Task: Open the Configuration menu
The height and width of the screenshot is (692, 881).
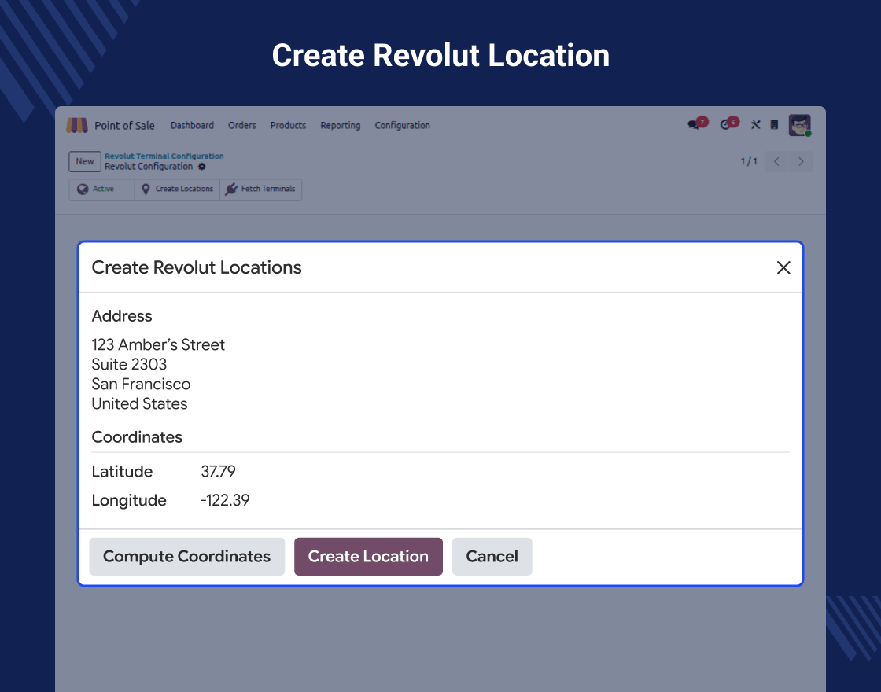Action: (402, 125)
